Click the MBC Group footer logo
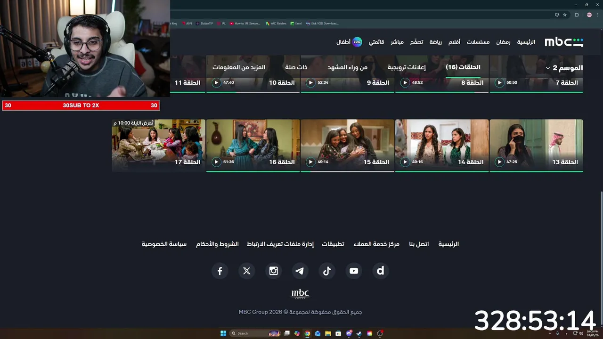This screenshot has width=603, height=339. coord(300,294)
